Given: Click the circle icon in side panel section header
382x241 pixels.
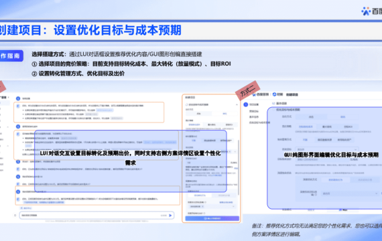Looking at the screenshot, I should click(x=186, y=104).
